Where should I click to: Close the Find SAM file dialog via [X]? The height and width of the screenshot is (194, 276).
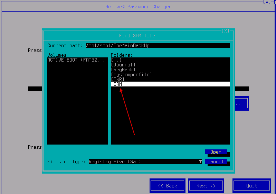[x=226, y=31]
